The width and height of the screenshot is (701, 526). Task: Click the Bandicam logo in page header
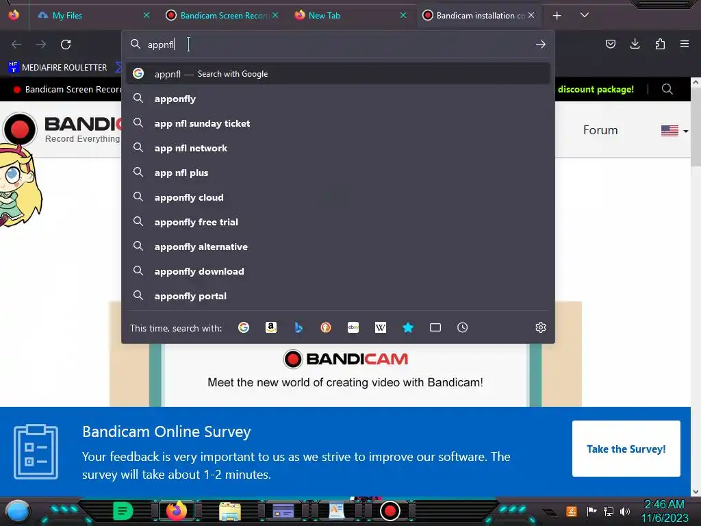pos(62,129)
